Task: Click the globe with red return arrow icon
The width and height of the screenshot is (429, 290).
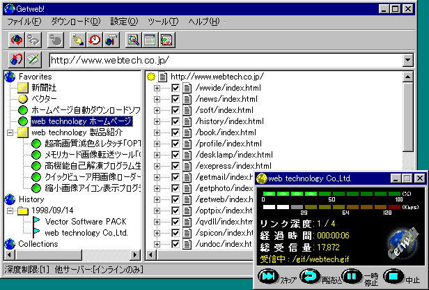Action: tap(17, 59)
